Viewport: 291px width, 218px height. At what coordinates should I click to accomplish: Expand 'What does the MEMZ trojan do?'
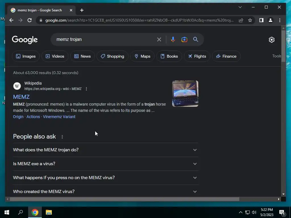coord(105,150)
